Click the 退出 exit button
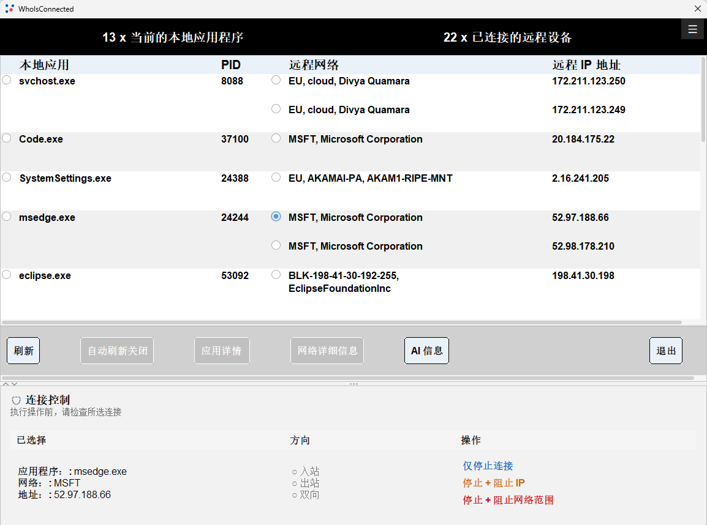Viewport: 707px width, 525px height. [x=666, y=350]
